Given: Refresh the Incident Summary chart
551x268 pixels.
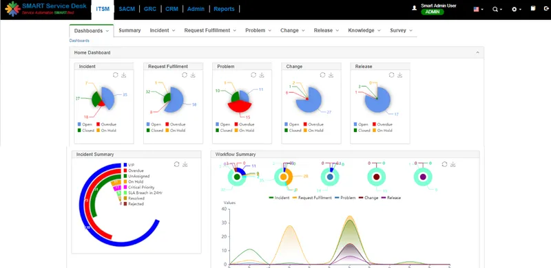Looking at the screenshot, I should (177, 164).
